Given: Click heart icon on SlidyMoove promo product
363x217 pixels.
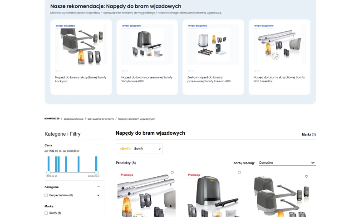Looking at the screenshot, I should click(x=239, y=173).
